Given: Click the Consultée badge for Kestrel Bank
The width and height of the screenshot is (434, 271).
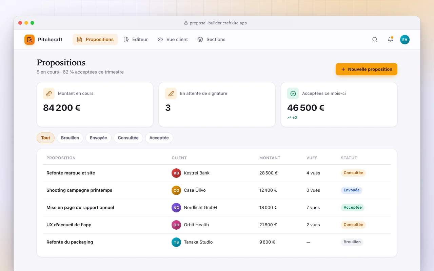Looking at the screenshot, I should tap(353, 173).
